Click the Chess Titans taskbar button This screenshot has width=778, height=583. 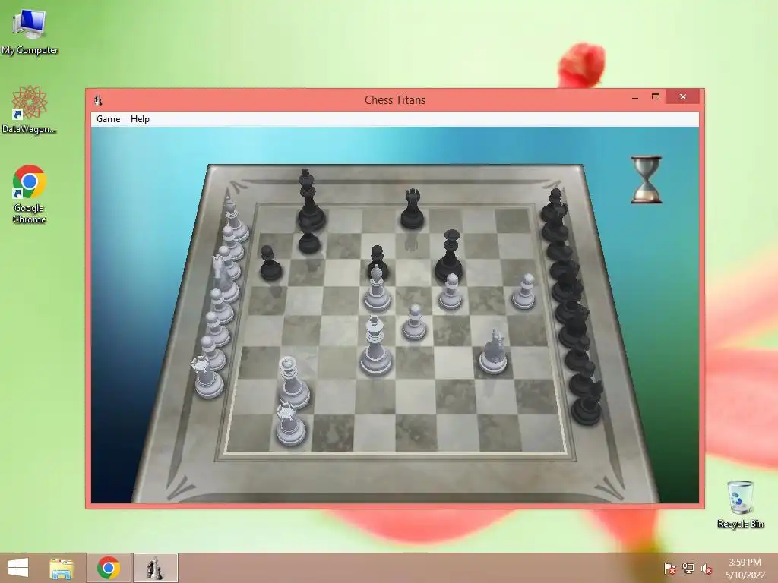[155, 568]
